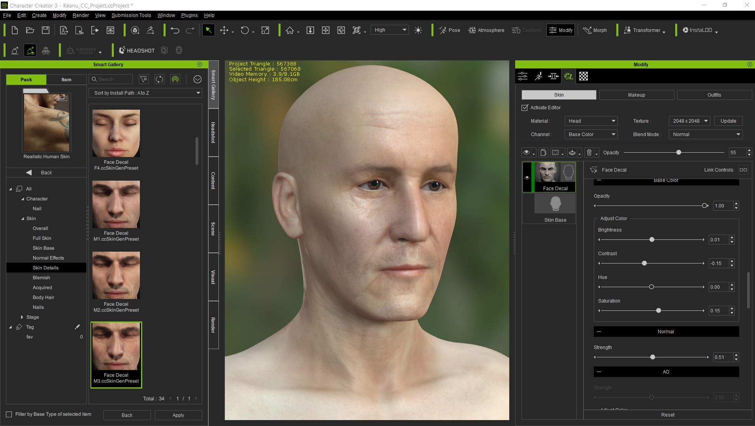Toggle the green Smart Gallery online icon
Viewport: 755px width, 426px height.
[175, 79]
